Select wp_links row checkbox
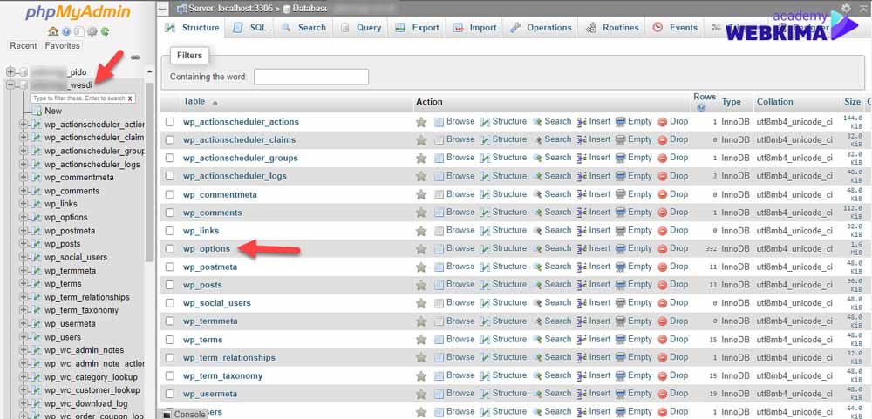872x419 pixels. [170, 231]
